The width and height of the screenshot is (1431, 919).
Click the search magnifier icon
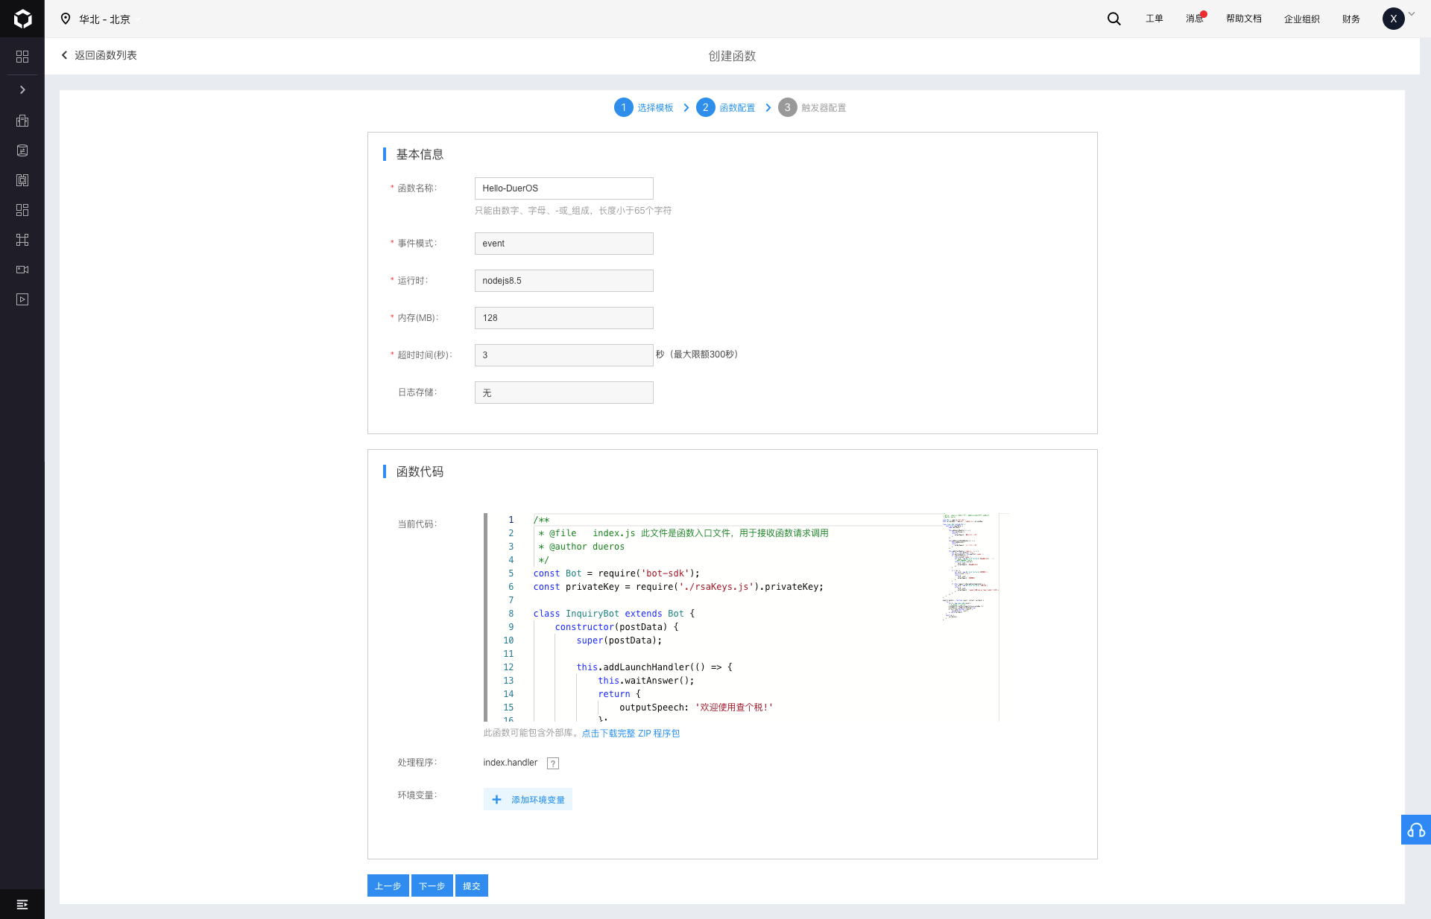pos(1114,19)
